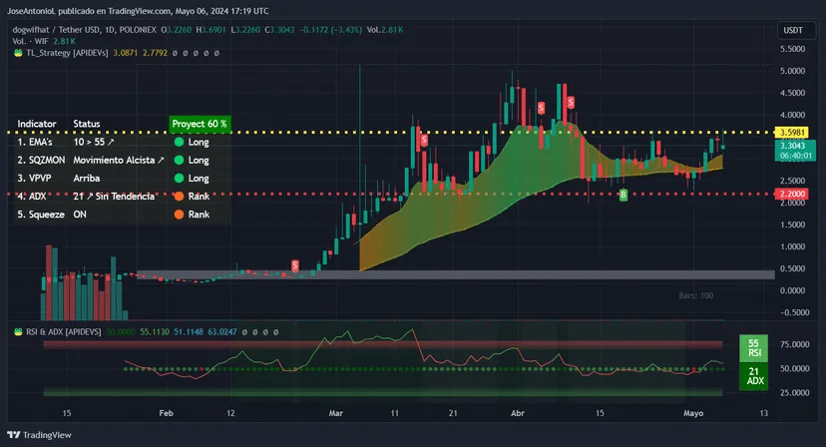Click the Indicator column header
This screenshot has width=826, height=447.
pyautogui.click(x=36, y=124)
